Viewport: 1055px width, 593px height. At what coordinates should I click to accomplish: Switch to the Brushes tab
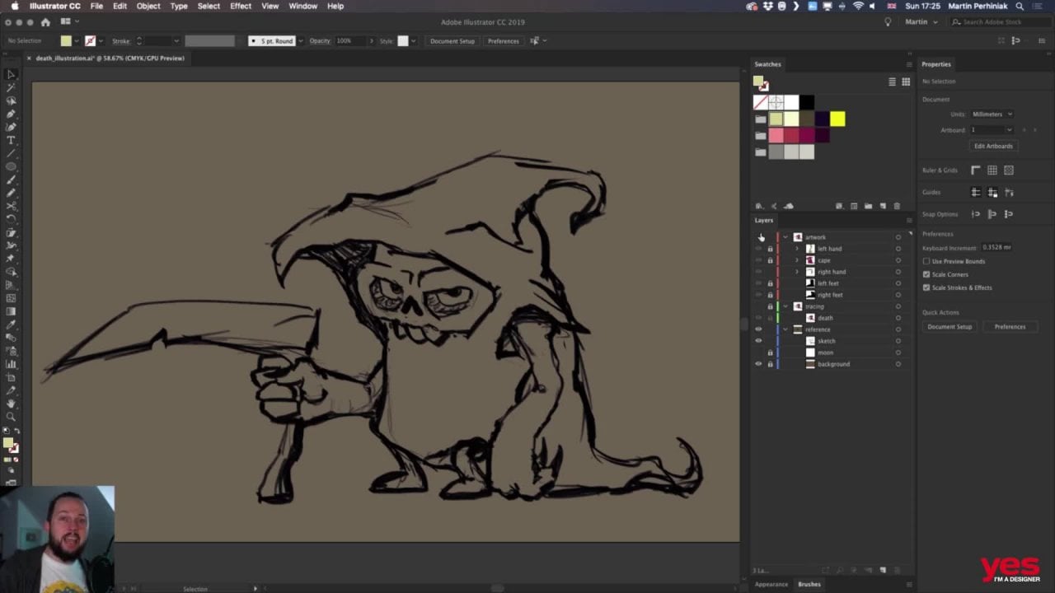pos(809,584)
